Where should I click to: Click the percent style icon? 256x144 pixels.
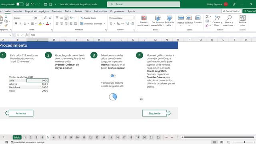[x=118, y=24]
